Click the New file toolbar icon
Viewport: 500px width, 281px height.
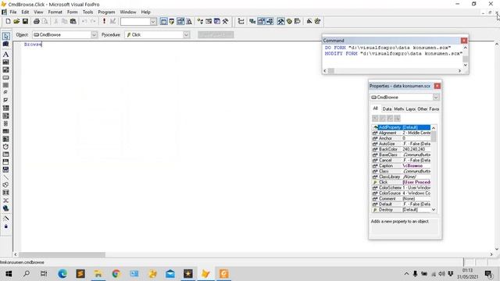click(x=8, y=21)
